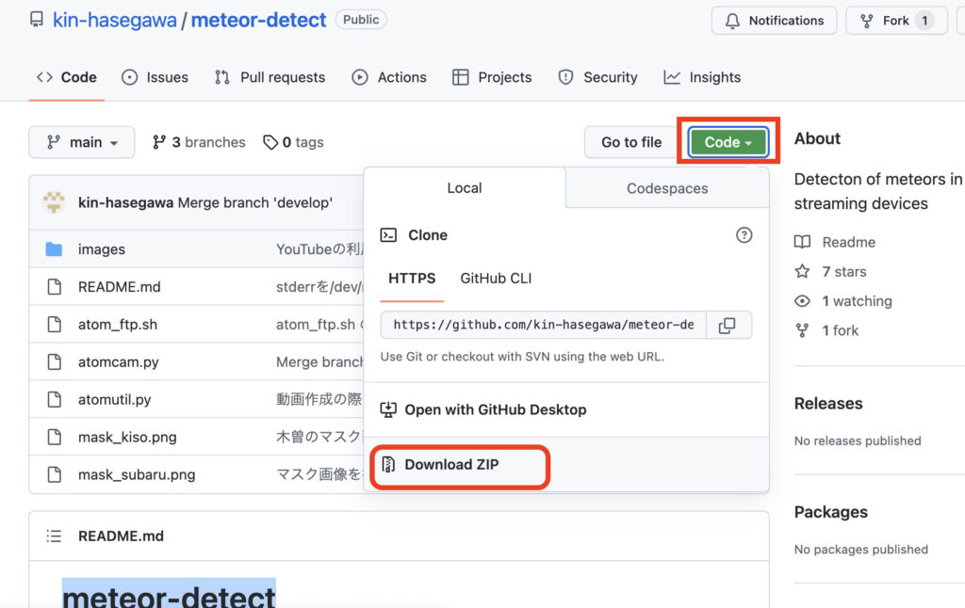Open the Packages heading link

(831, 512)
